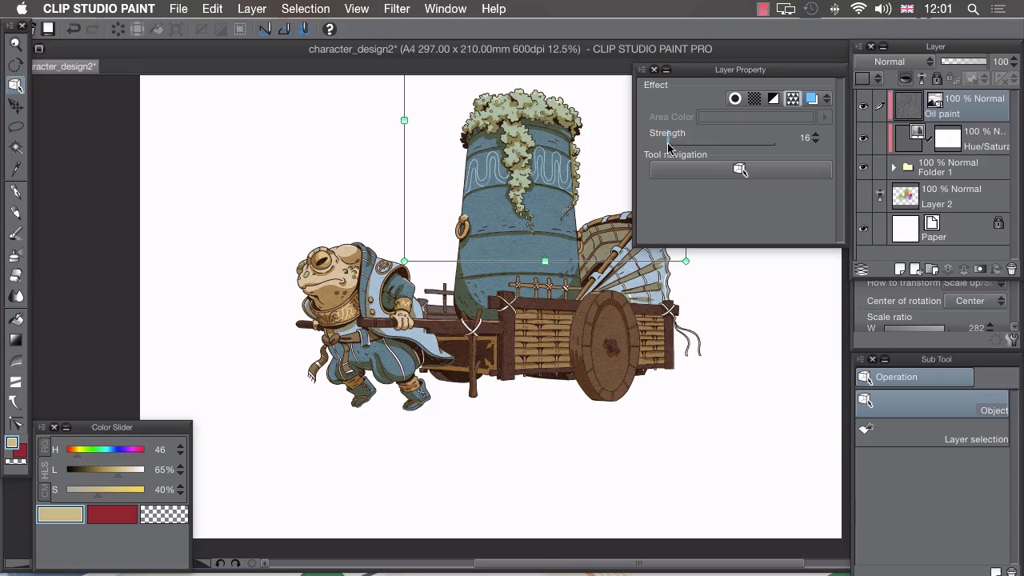Screen dimensions: 1024x576
Task: Click the Tone effect icon in Layer Property
Action: tap(754, 98)
